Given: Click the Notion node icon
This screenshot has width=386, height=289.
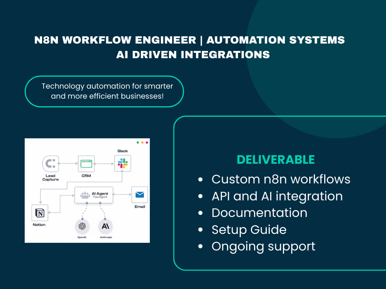Looking at the screenshot, I should [40, 213].
